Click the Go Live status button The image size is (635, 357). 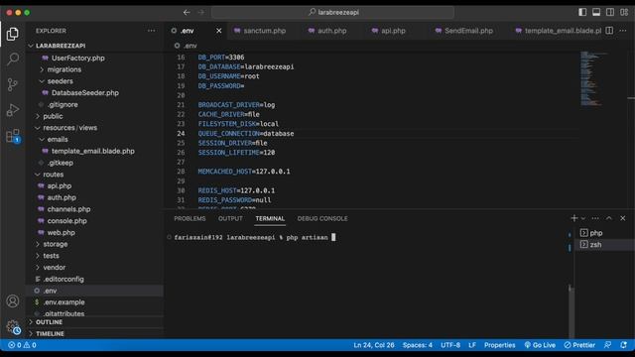click(540, 345)
